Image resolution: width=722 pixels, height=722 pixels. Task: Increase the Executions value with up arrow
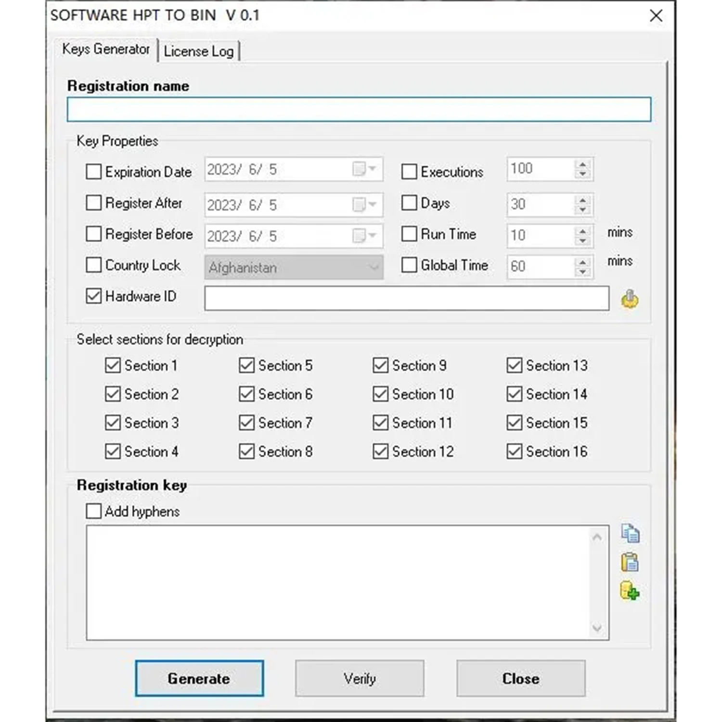(x=582, y=164)
